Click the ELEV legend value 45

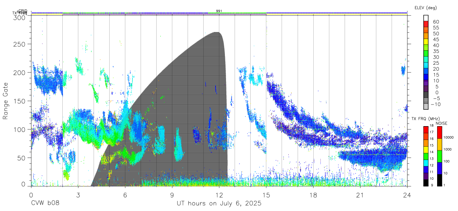(435, 39)
